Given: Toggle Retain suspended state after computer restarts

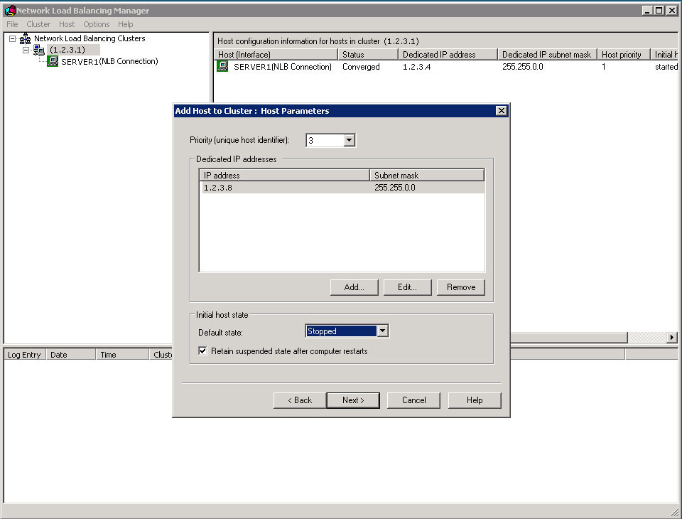Looking at the screenshot, I should (x=202, y=351).
